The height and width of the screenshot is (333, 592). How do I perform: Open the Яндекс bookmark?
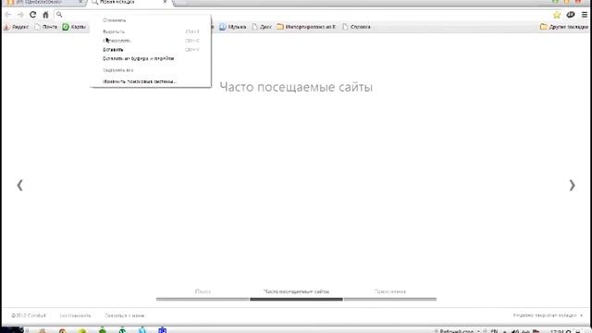click(17, 27)
